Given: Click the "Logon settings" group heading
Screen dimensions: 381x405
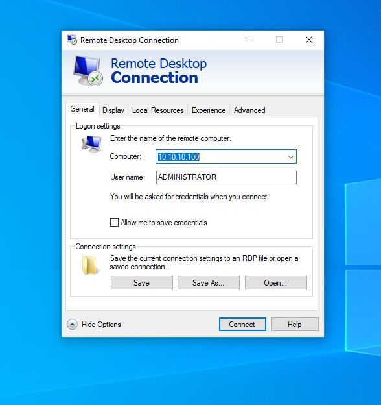Looking at the screenshot, I should (x=98, y=126).
